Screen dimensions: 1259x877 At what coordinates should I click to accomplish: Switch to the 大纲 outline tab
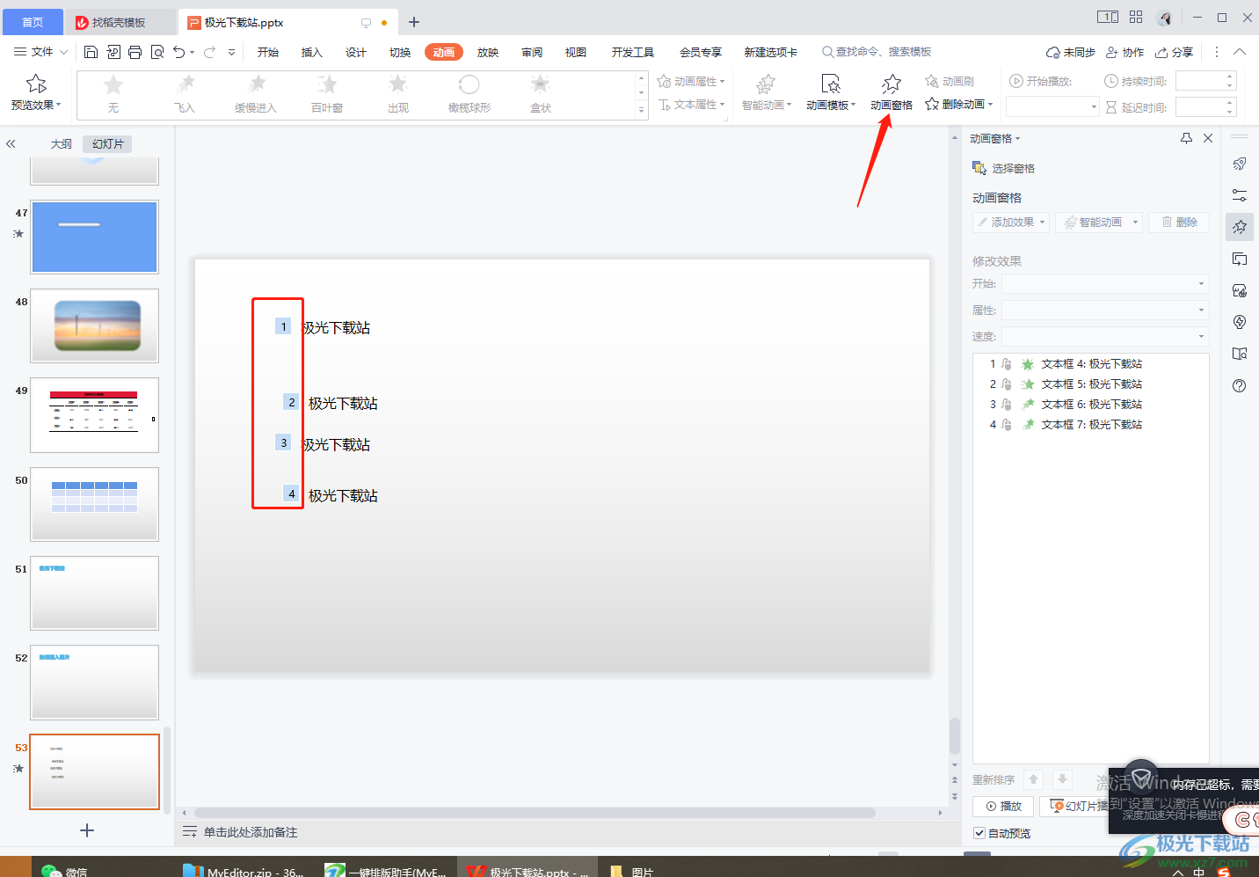point(62,143)
